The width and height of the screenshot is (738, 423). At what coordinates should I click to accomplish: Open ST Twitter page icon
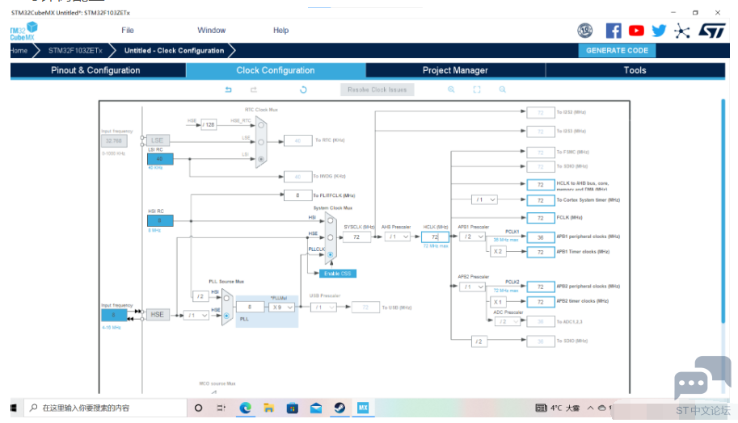click(x=659, y=31)
